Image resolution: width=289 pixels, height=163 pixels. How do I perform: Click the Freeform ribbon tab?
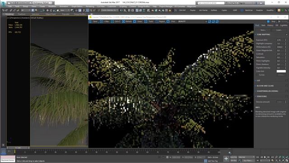coord(22,14)
